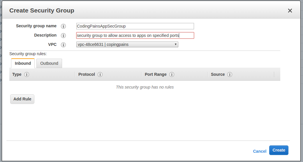
Task: Click the blue Create button
Action: coord(279,150)
